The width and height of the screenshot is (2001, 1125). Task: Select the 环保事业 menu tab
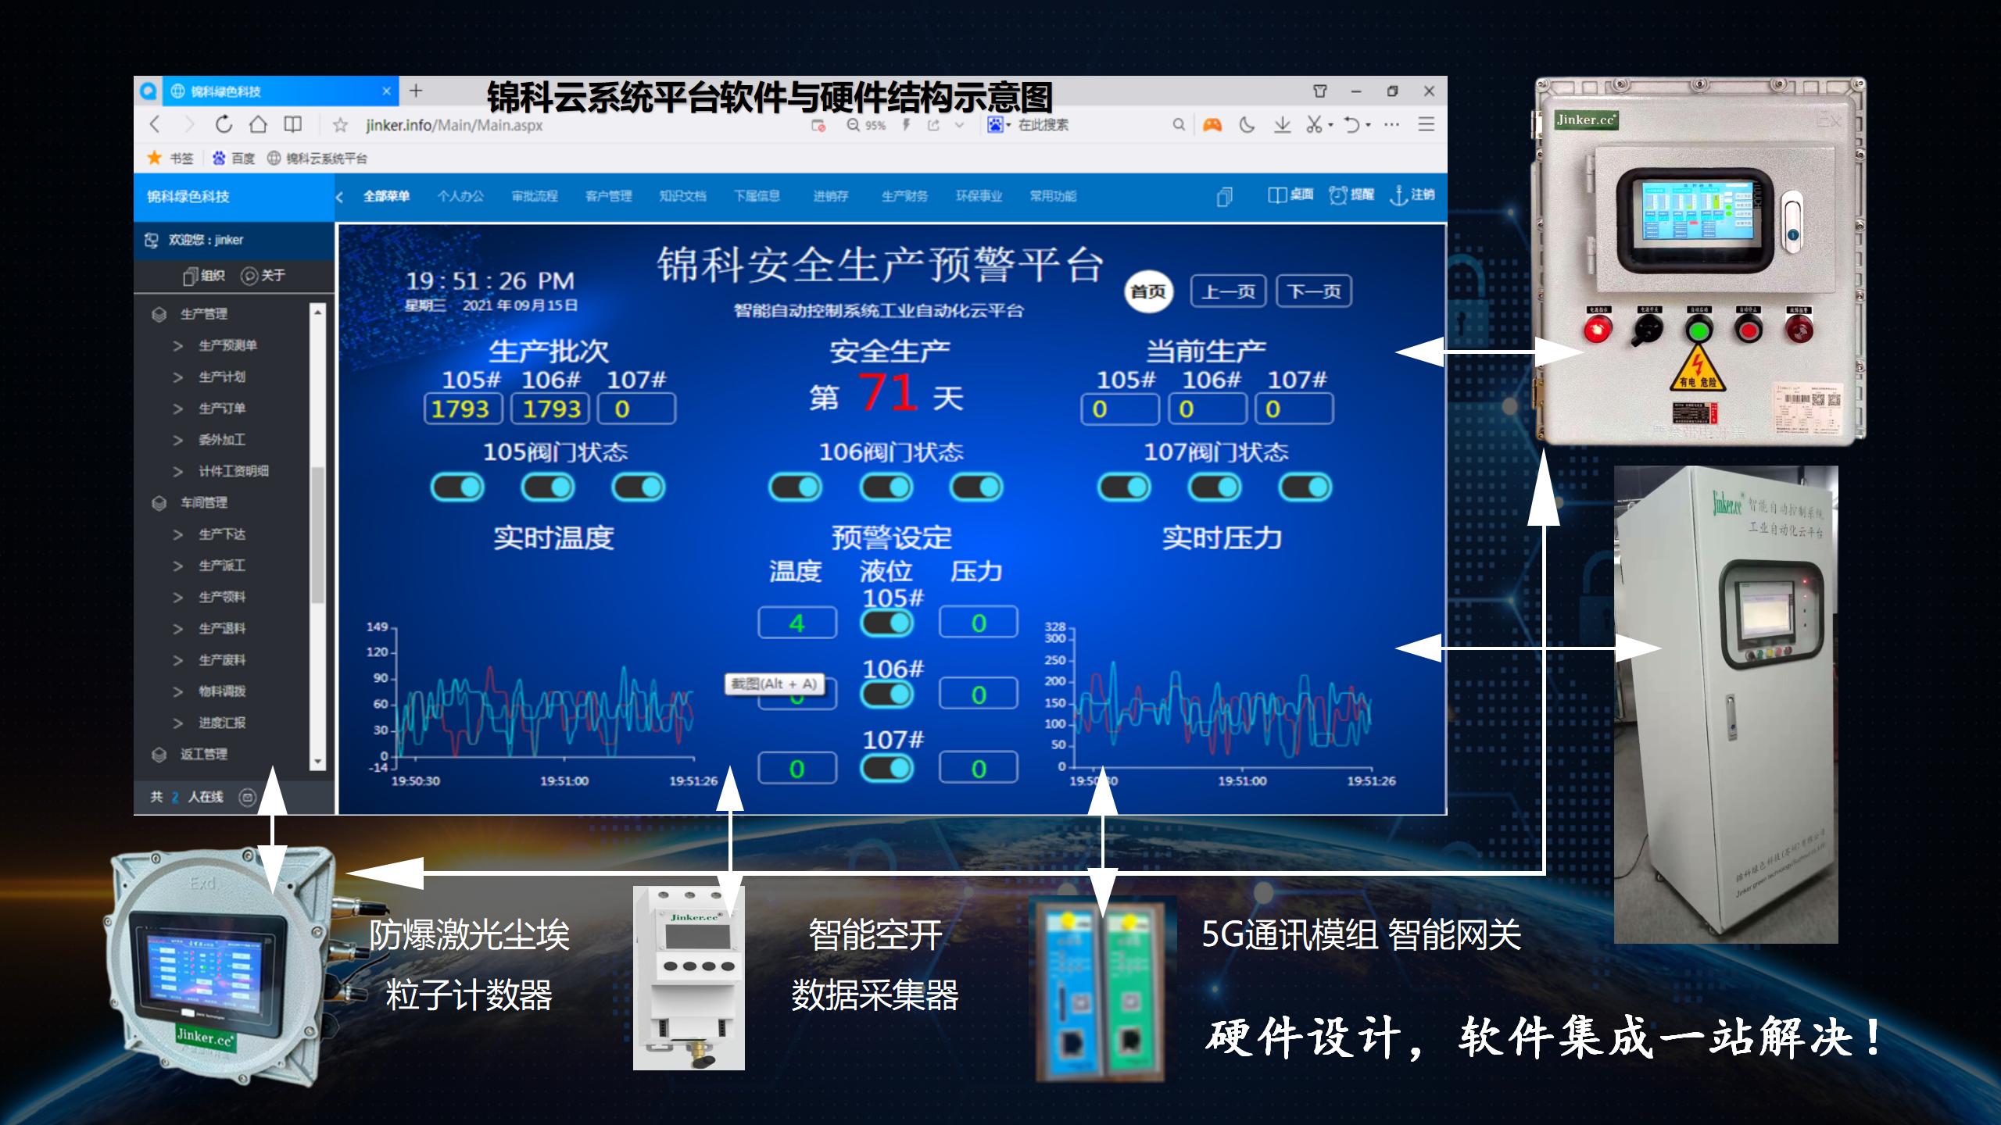point(979,196)
